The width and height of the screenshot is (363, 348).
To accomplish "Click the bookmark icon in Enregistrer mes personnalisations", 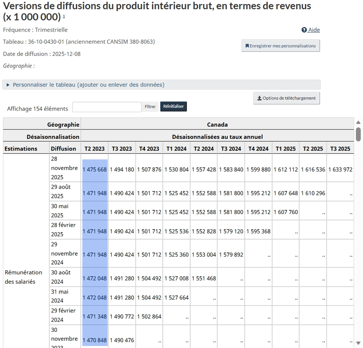I will click(247, 46).
